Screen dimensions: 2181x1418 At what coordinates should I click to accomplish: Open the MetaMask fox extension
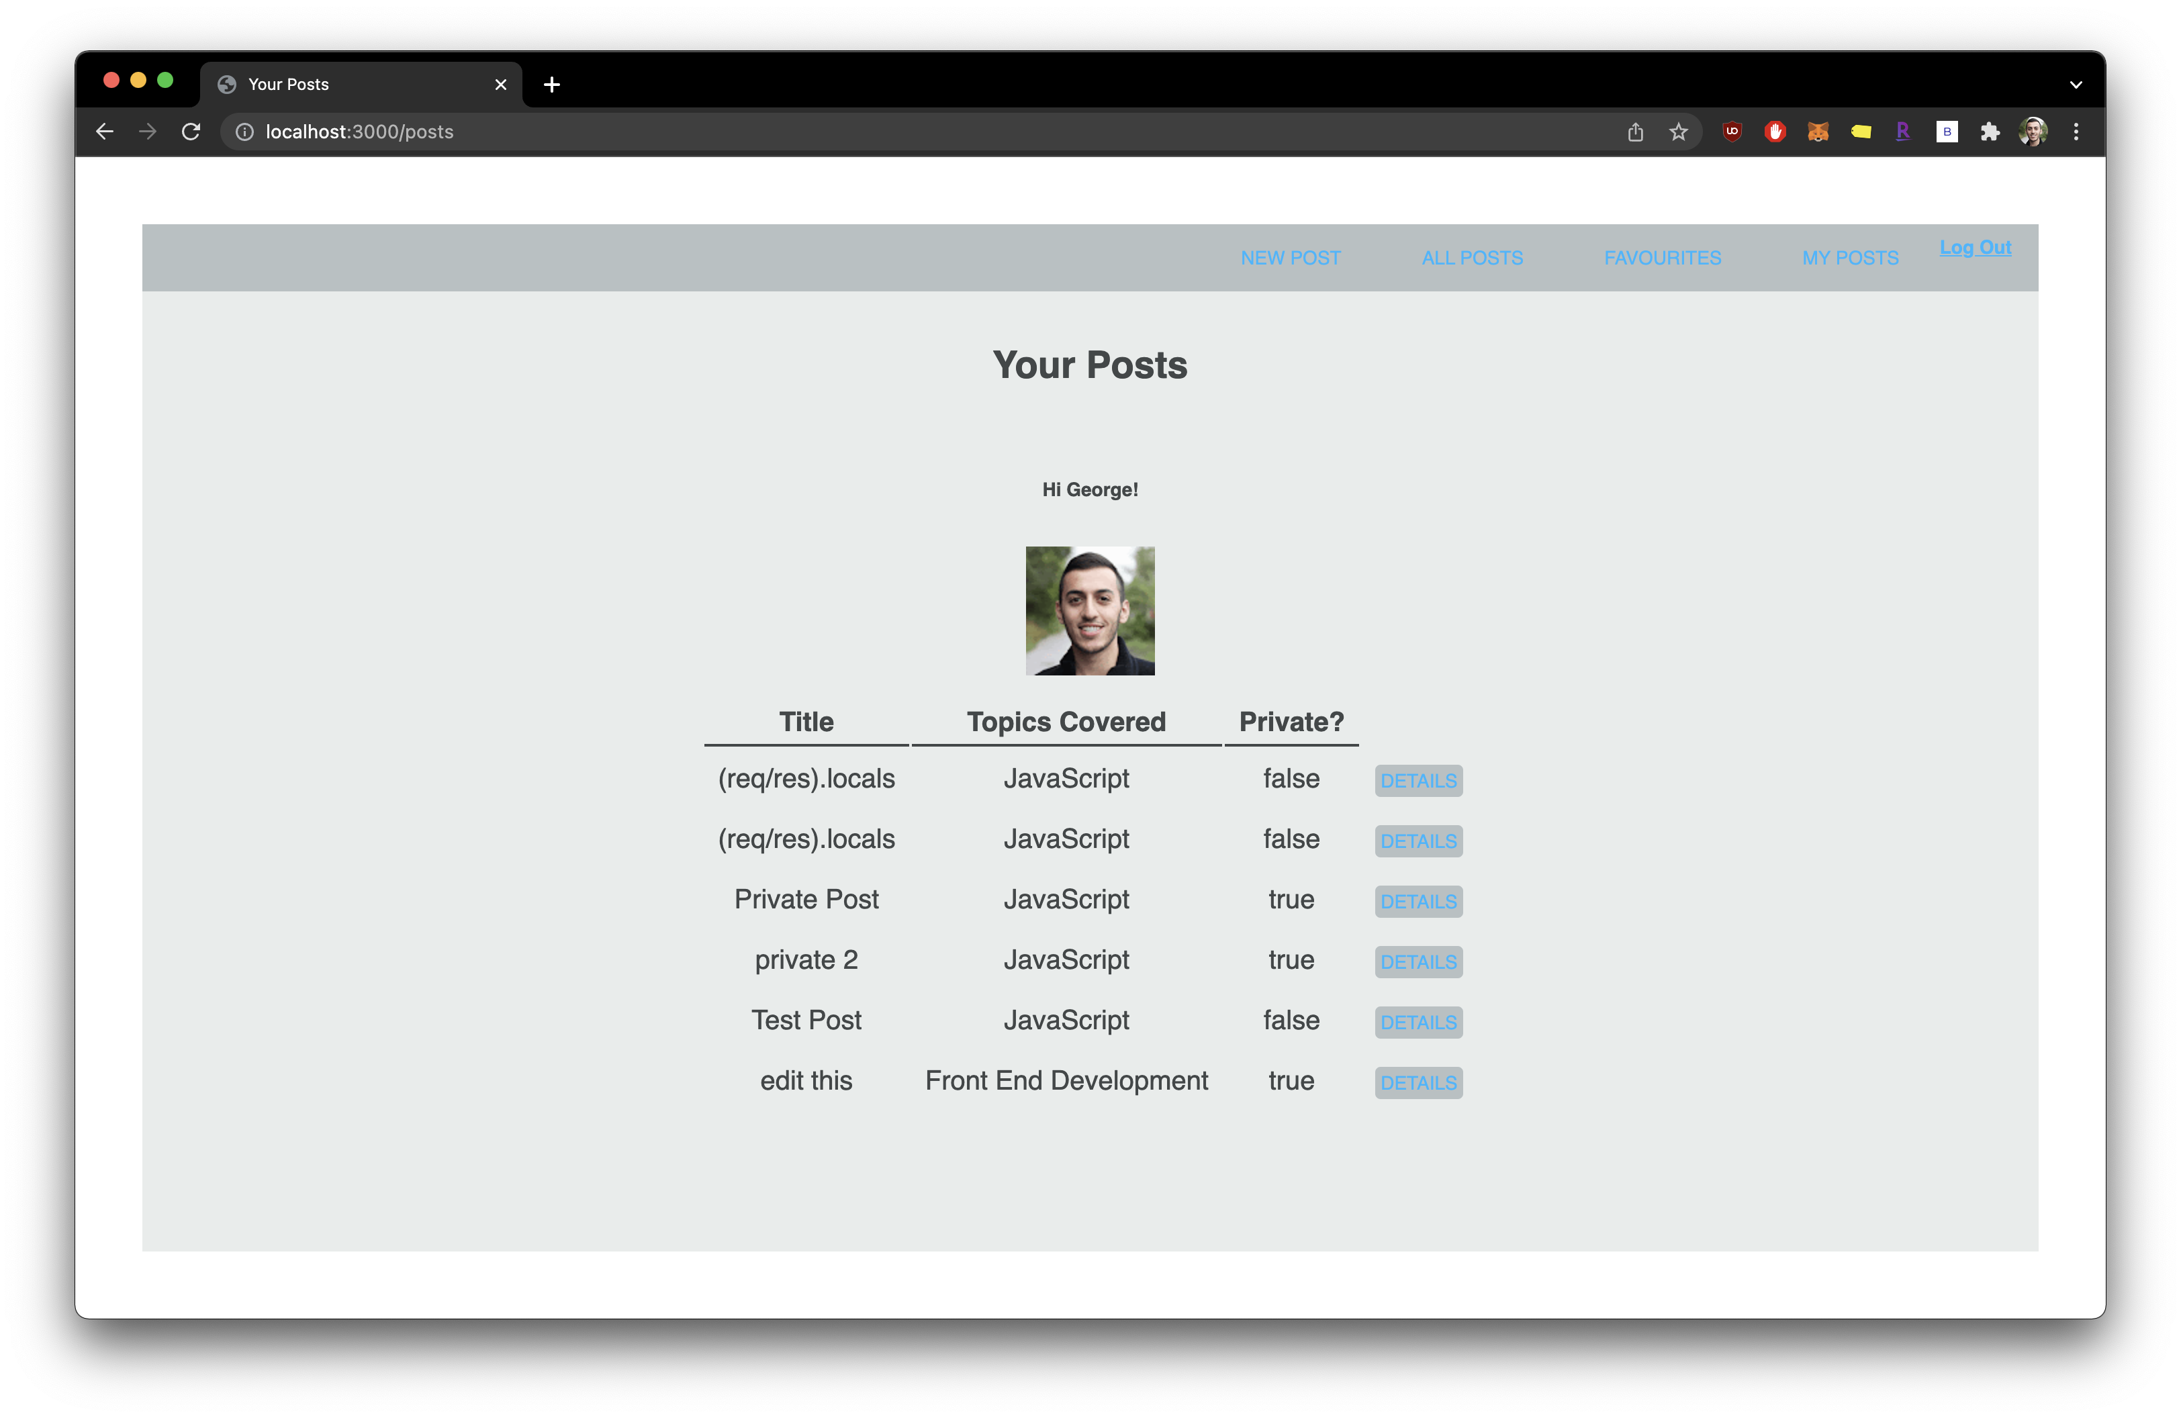click(x=1817, y=132)
